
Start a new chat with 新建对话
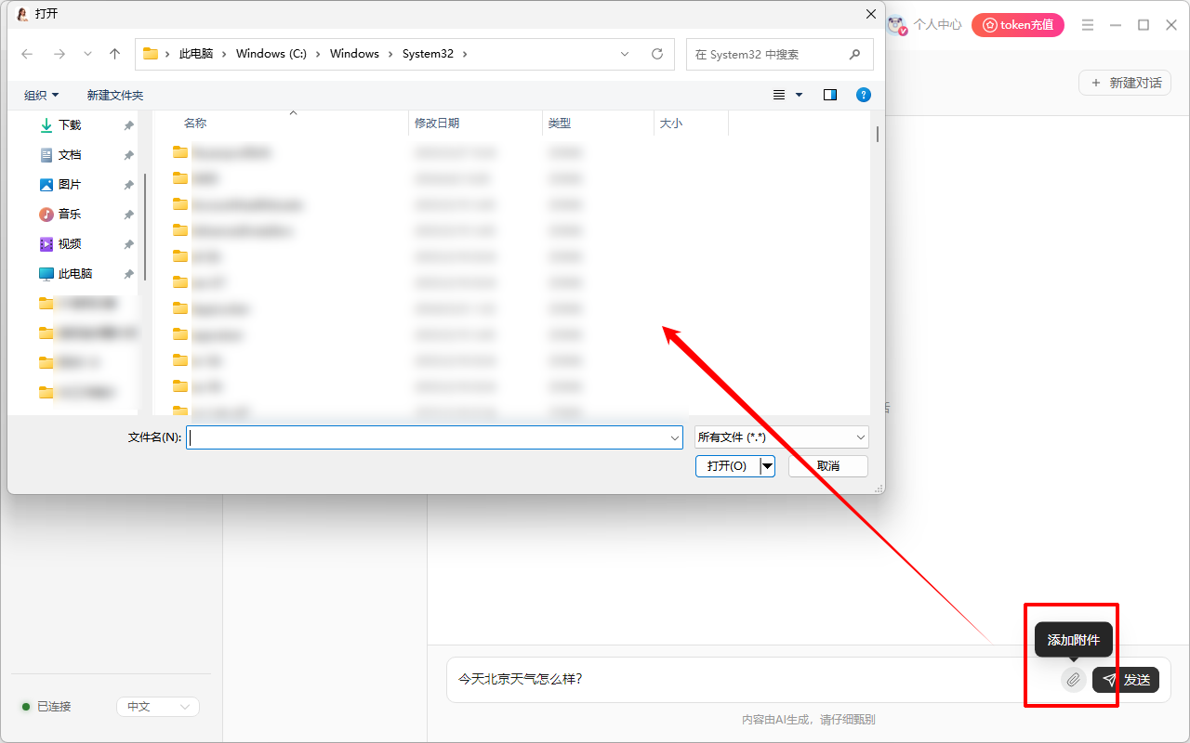click(x=1125, y=83)
